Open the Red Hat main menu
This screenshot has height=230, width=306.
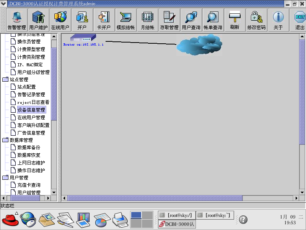[x=10, y=220]
